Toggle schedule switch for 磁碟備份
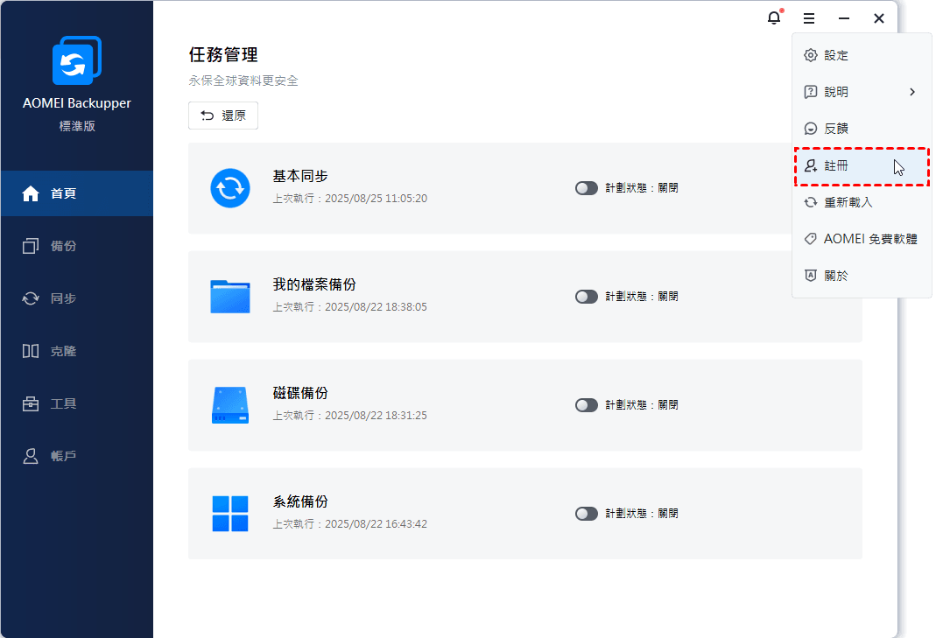Image resolution: width=943 pixels, height=638 pixels. [x=587, y=405]
